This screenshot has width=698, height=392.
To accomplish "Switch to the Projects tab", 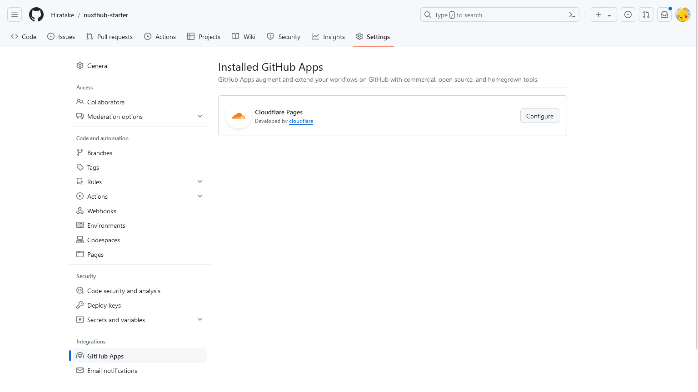I will click(x=204, y=37).
